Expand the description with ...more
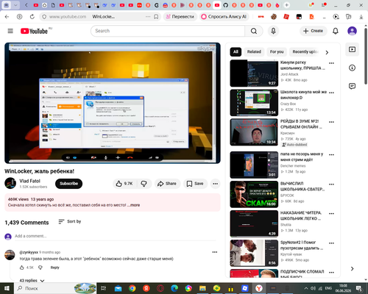This screenshot has width=368, height=294. [134, 205]
